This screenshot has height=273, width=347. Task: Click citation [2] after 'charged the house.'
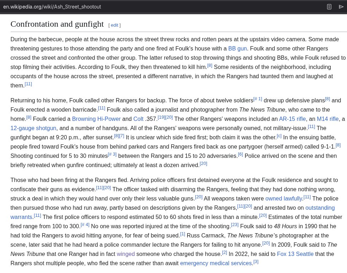click(224, 252)
